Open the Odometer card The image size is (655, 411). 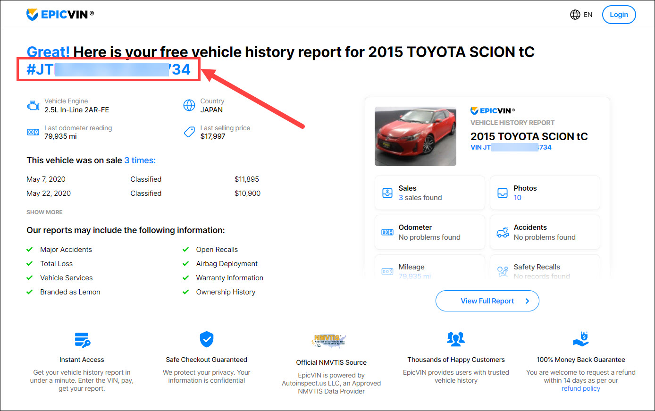point(430,232)
